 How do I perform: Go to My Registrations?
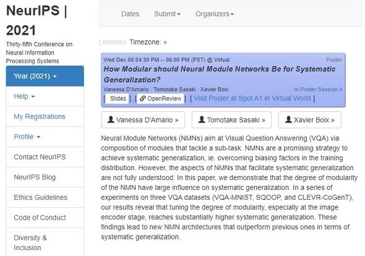[45, 116]
